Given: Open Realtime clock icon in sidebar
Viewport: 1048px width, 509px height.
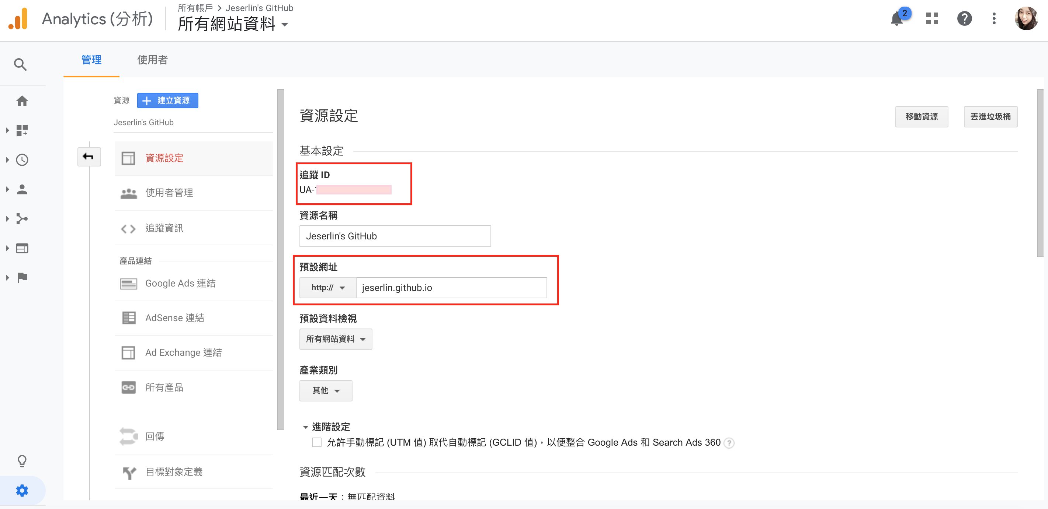Looking at the screenshot, I should tap(22, 160).
